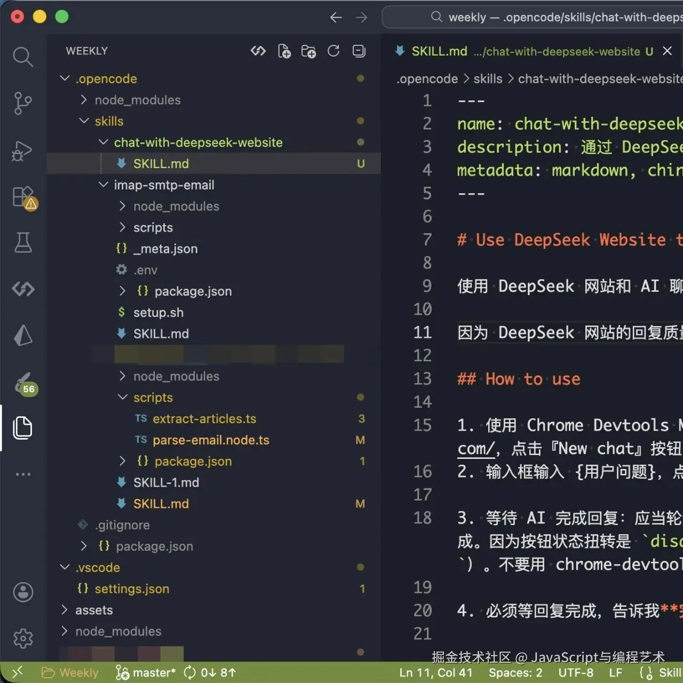Select UTF-8 encoding in the status bar
The image size is (683, 683).
(576, 672)
